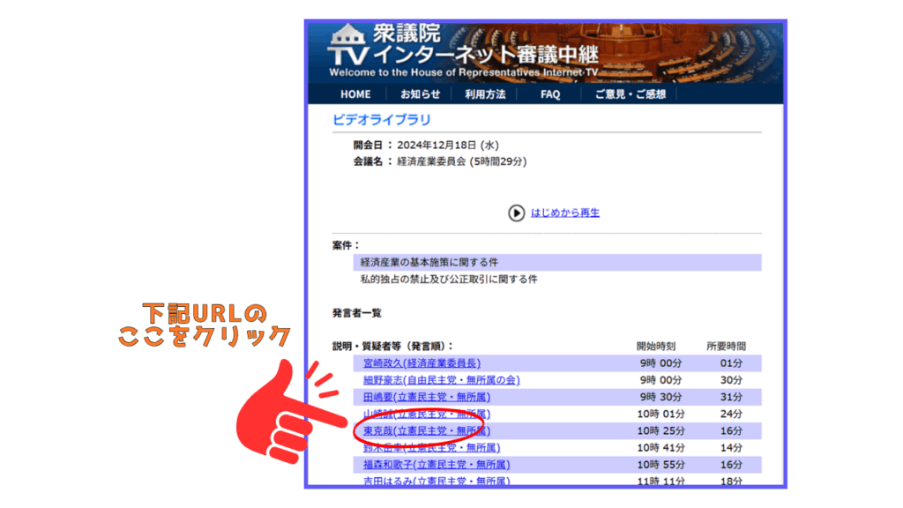Click duration 01分 in 宮崎政久 row
Viewport: 903px width, 508px height.
pyautogui.click(x=731, y=362)
